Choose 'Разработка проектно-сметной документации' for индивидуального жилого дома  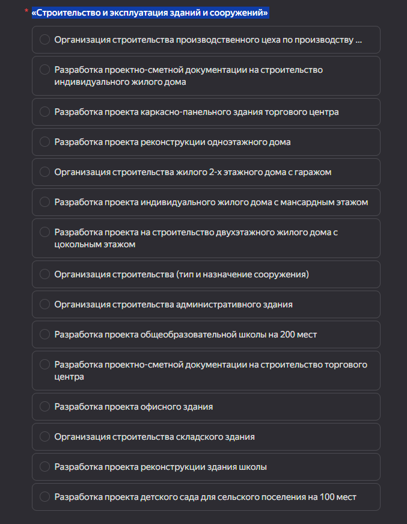[44, 70]
